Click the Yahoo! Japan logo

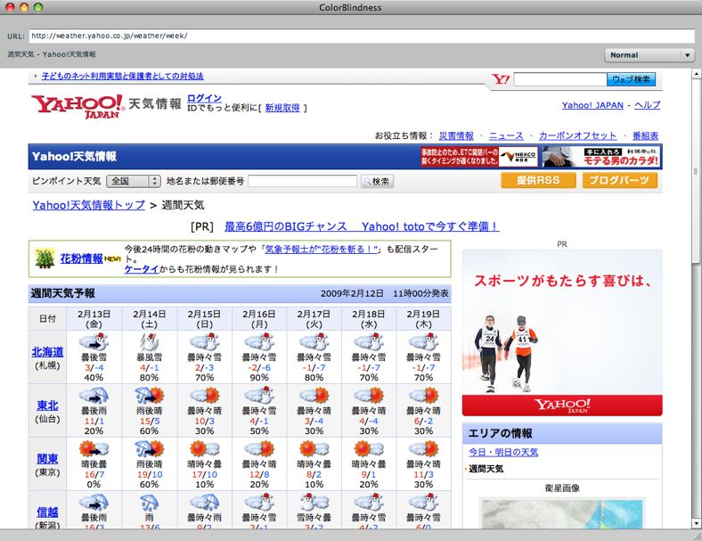[77, 106]
